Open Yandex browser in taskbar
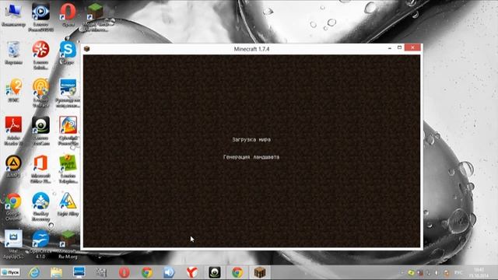This screenshot has height=280, width=498. 192,272
